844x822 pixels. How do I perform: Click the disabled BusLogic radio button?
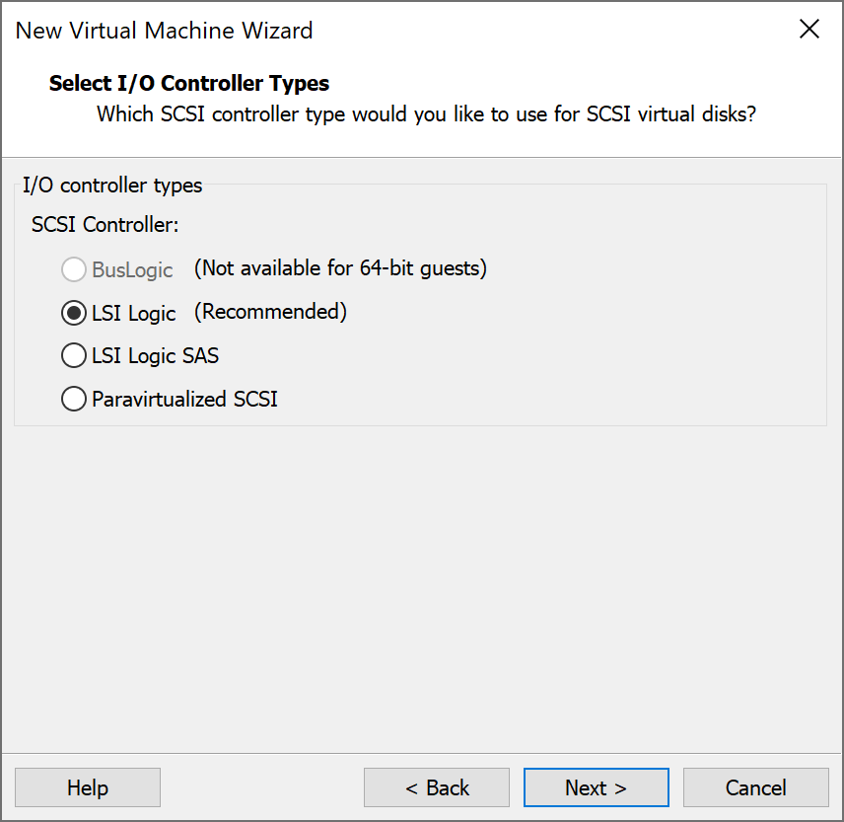(x=73, y=268)
